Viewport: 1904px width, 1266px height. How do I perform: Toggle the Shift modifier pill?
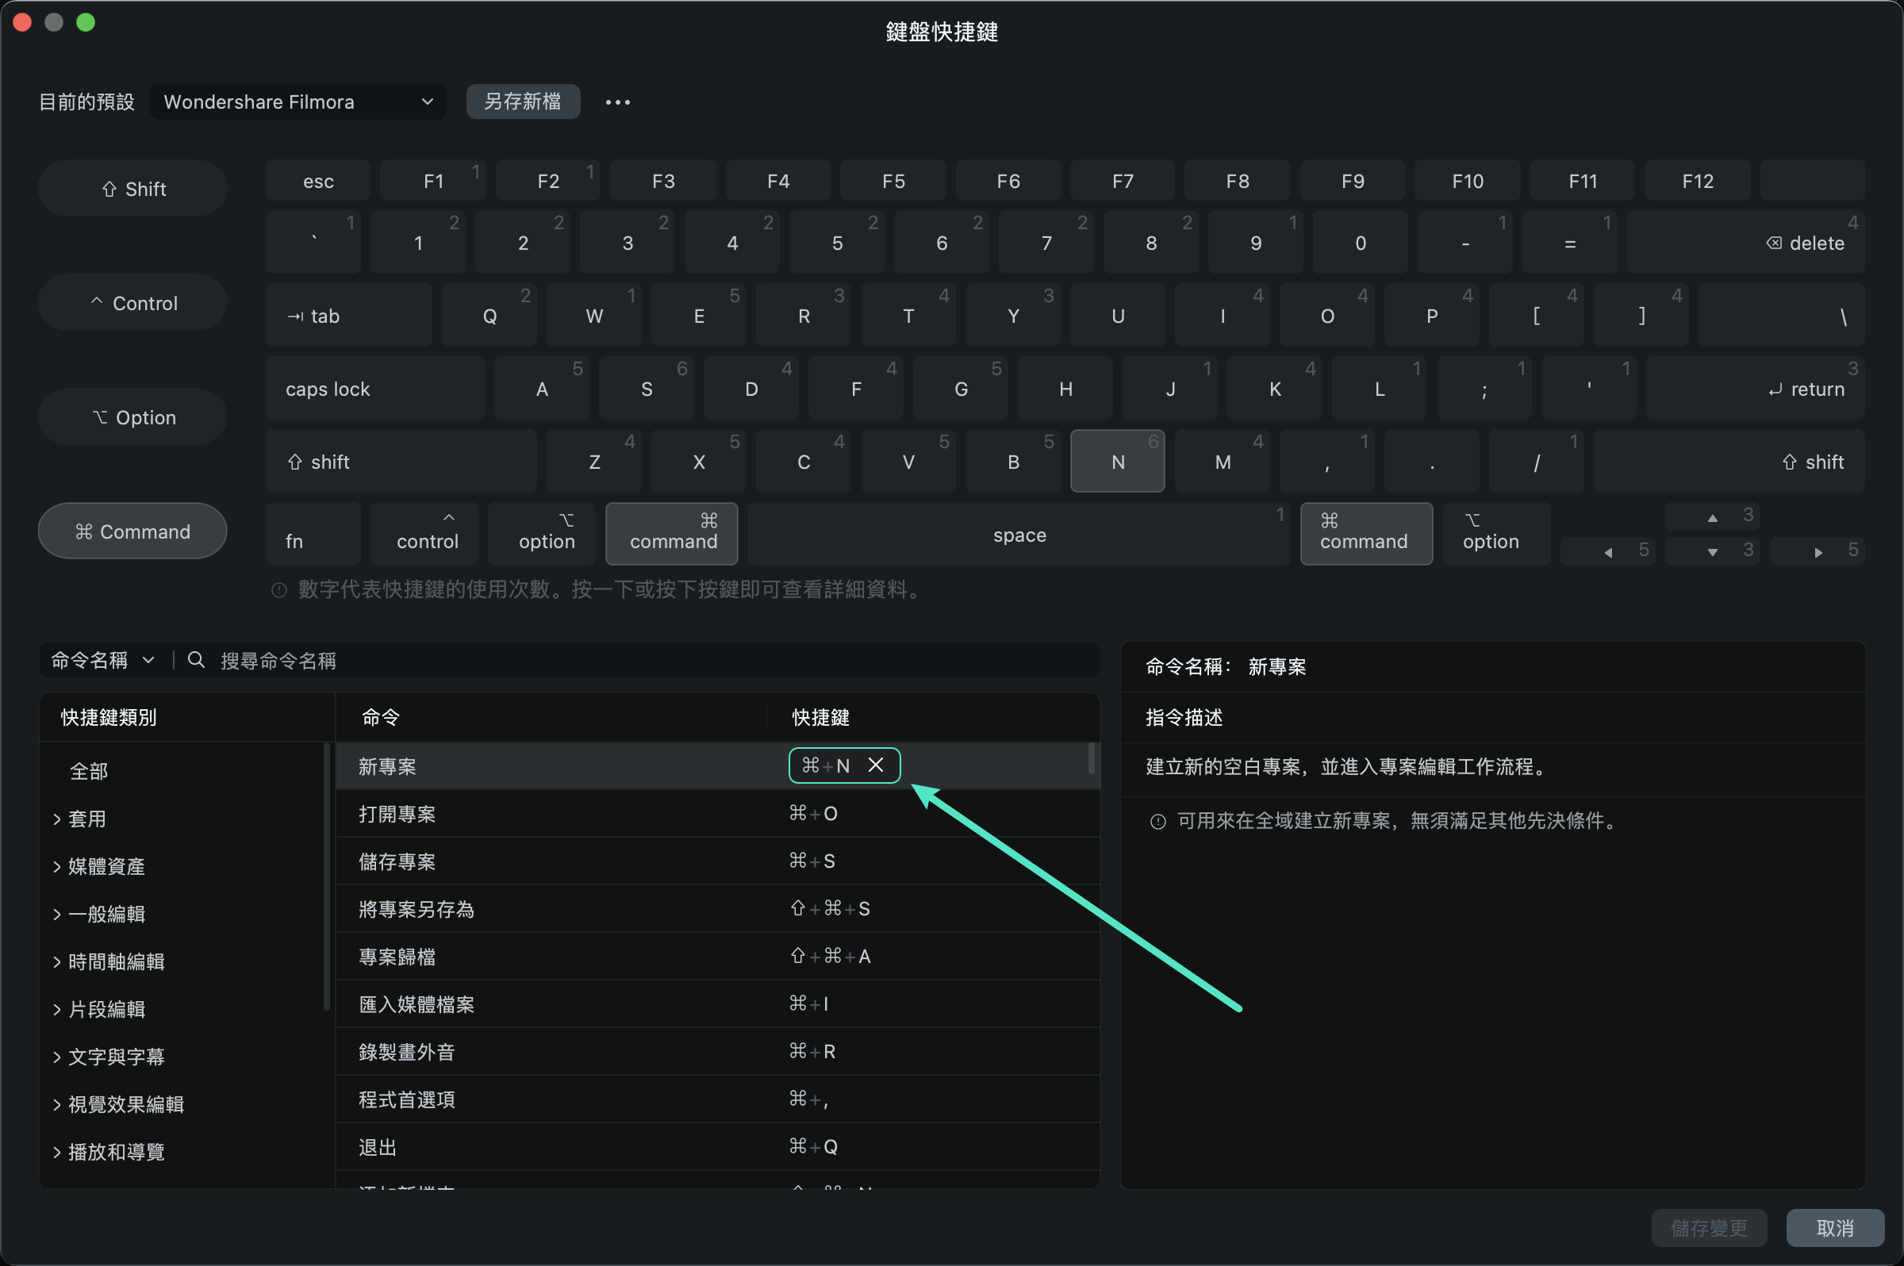click(132, 188)
